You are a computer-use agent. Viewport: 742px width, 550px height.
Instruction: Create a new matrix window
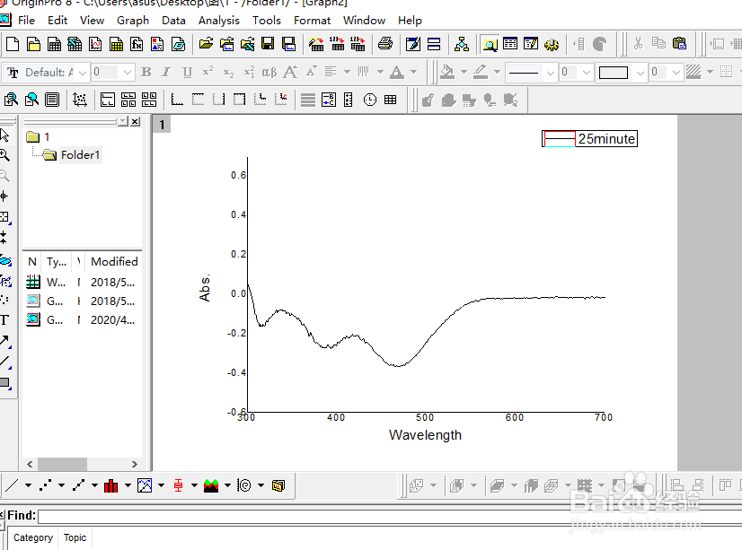[x=116, y=45]
